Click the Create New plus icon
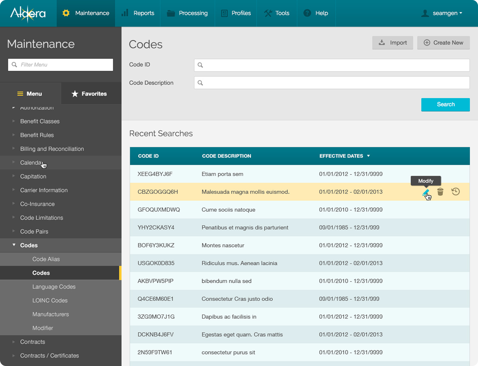Viewport: 478px width, 366px height. tap(427, 43)
